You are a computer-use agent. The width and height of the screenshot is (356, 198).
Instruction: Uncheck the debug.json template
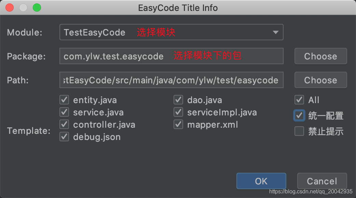(x=64, y=137)
